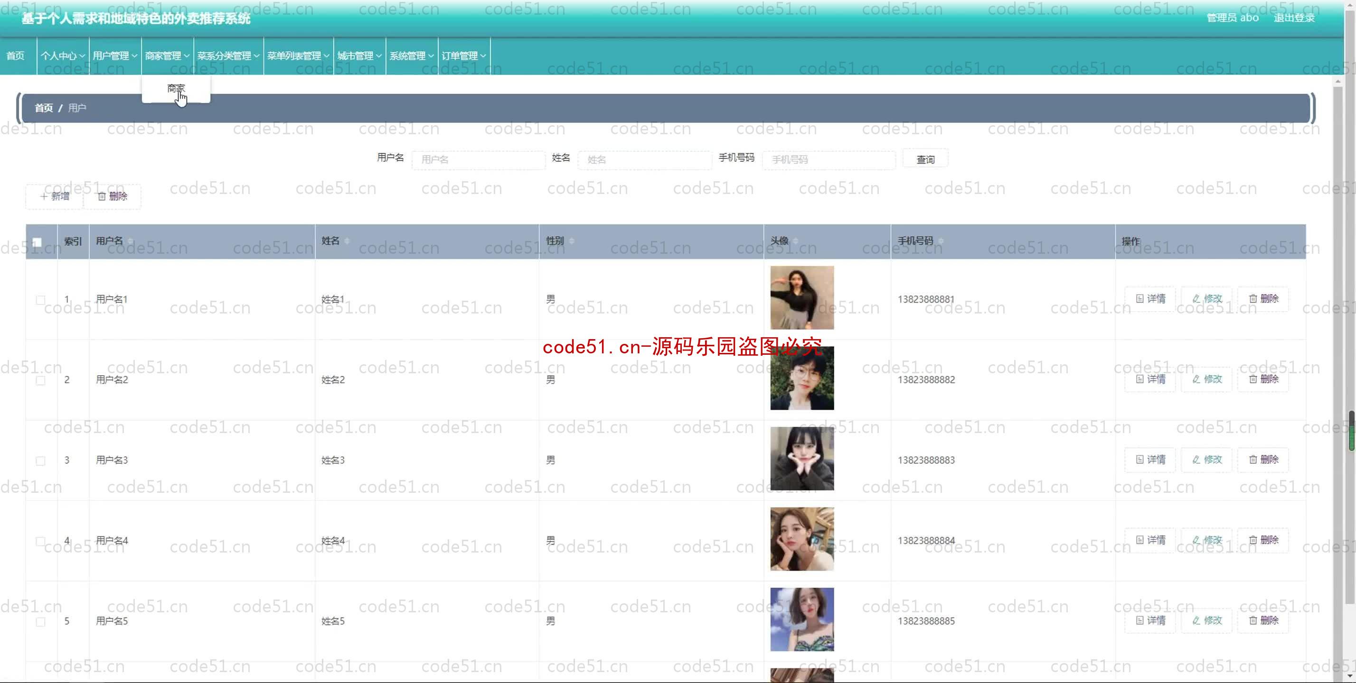Check the row 1 用户名1 checkbox
1356x683 pixels.
click(40, 300)
